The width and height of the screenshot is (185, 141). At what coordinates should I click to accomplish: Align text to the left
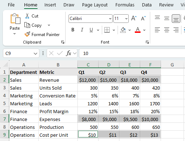(157, 30)
